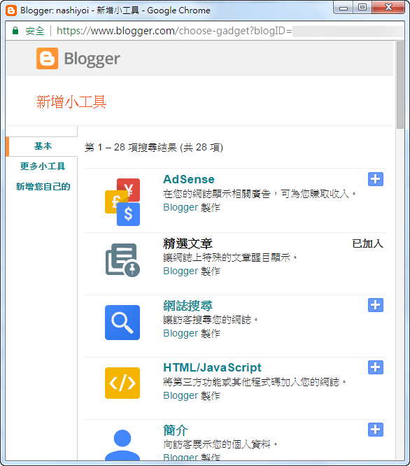Click the HTML/JavaScript description text
This screenshot has width=410, height=466.
(255, 382)
